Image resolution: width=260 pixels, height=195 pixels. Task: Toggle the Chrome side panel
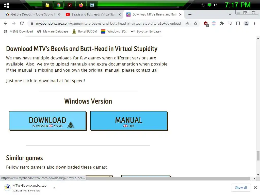(238, 23)
